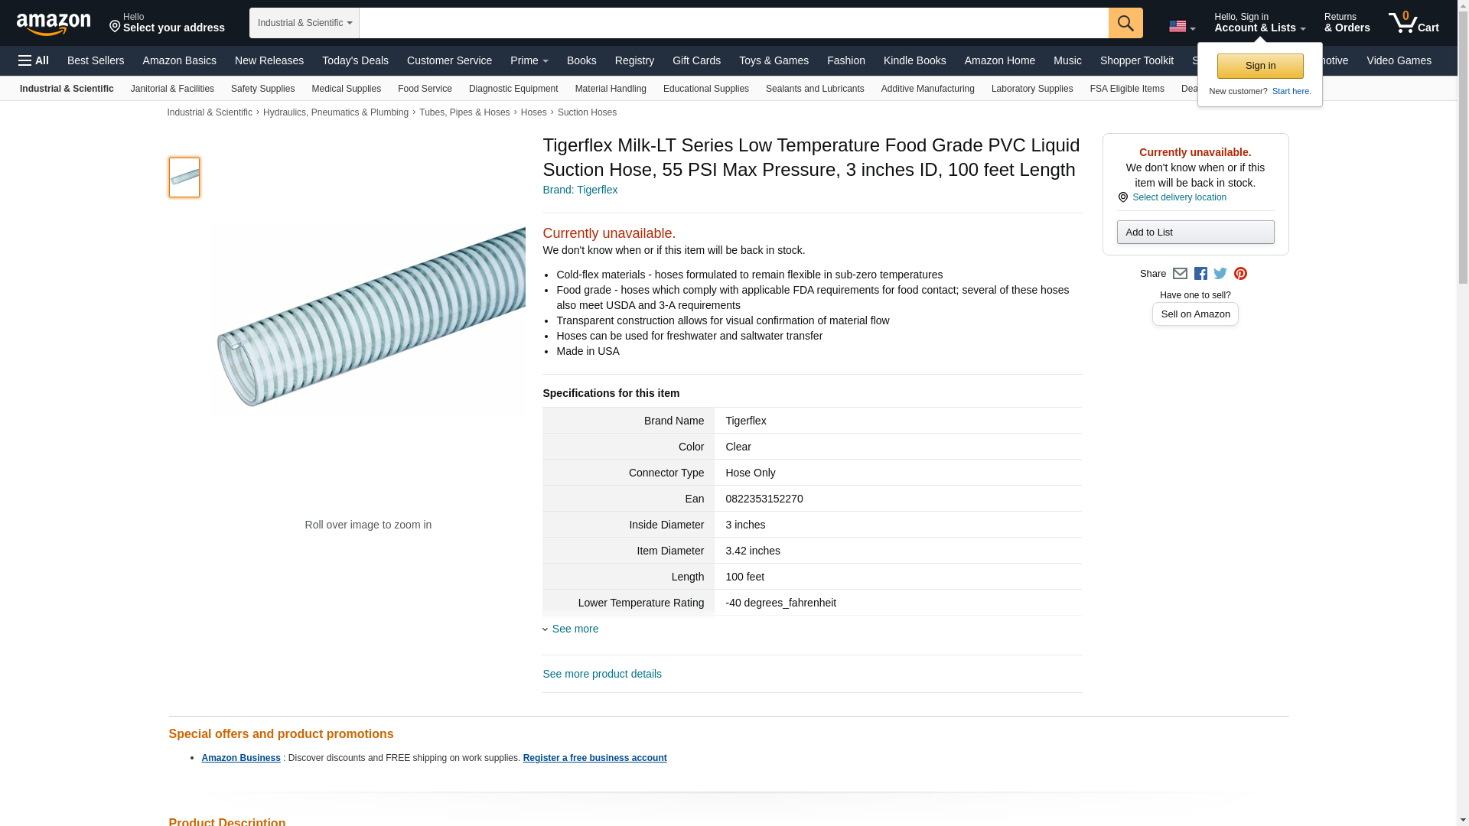Screen dimensions: 1469x826
Task: Click the search magnifier button
Action: tap(1125, 23)
